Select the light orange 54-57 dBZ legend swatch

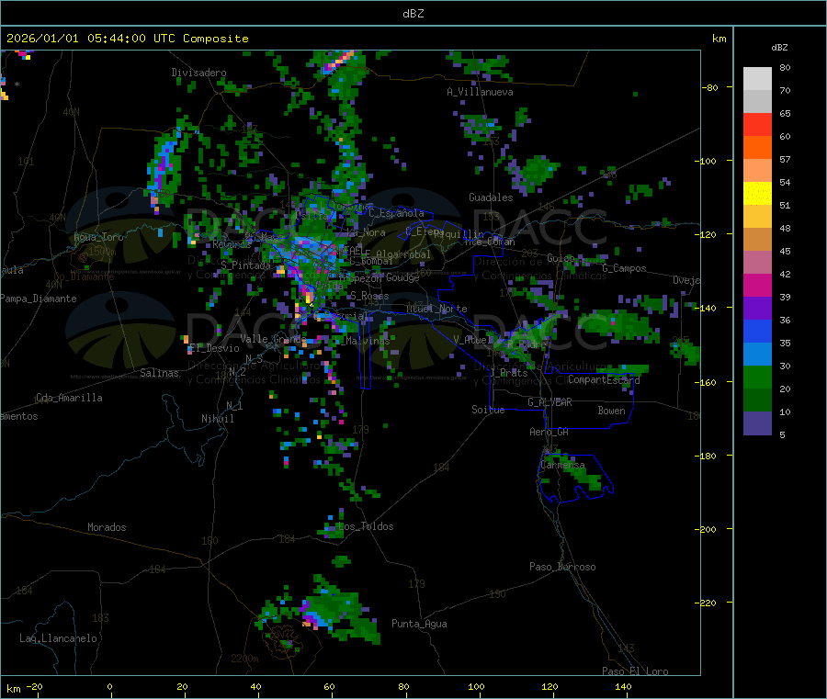[757, 170]
